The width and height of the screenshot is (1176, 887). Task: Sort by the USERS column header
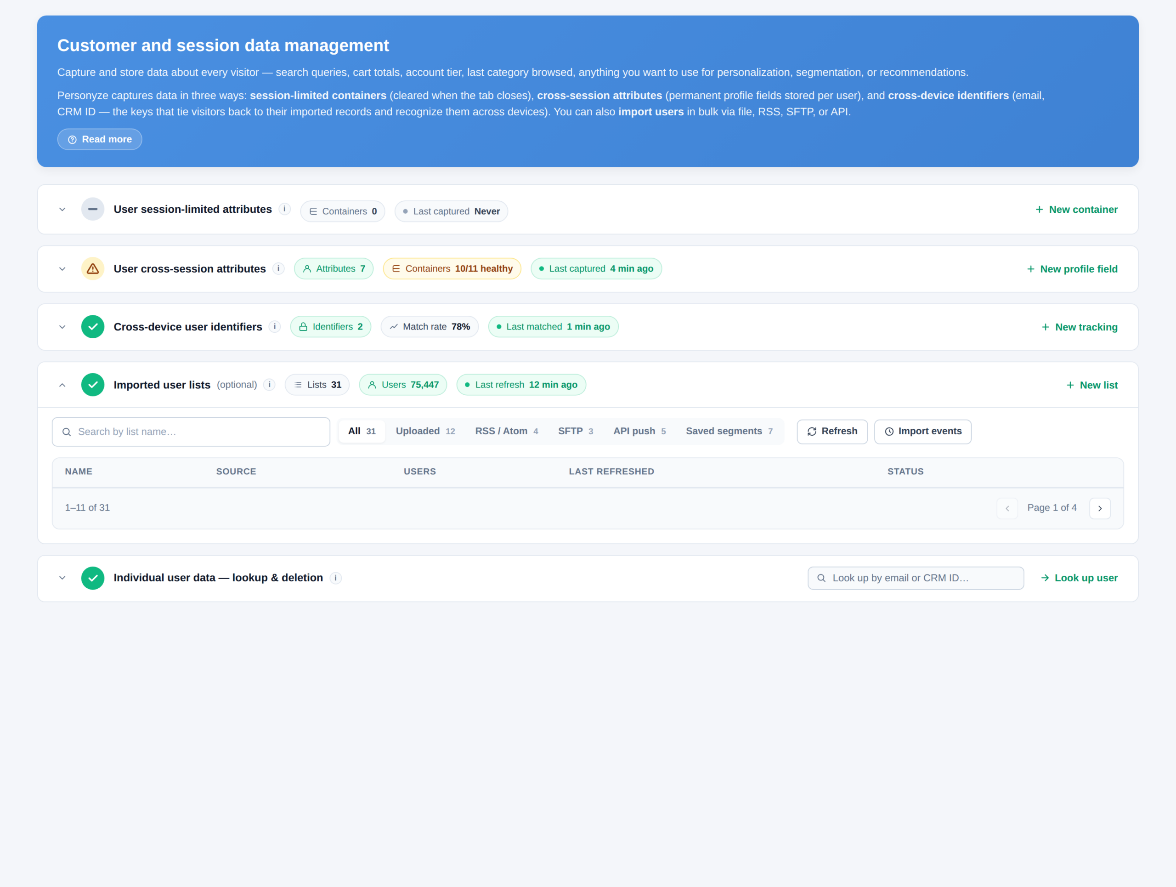pyautogui.click(x=419, y=471)
